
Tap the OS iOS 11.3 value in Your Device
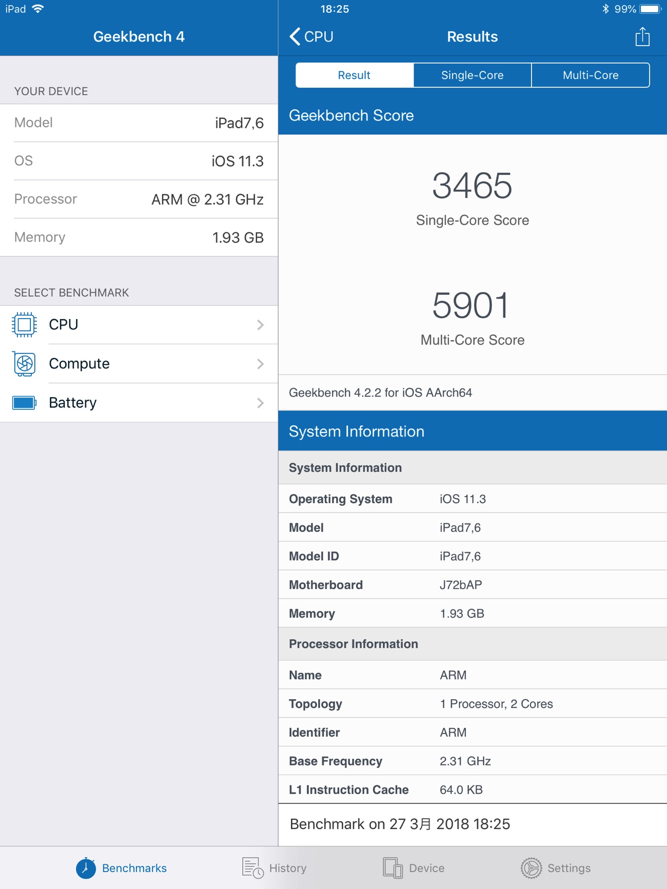point(238,161)
